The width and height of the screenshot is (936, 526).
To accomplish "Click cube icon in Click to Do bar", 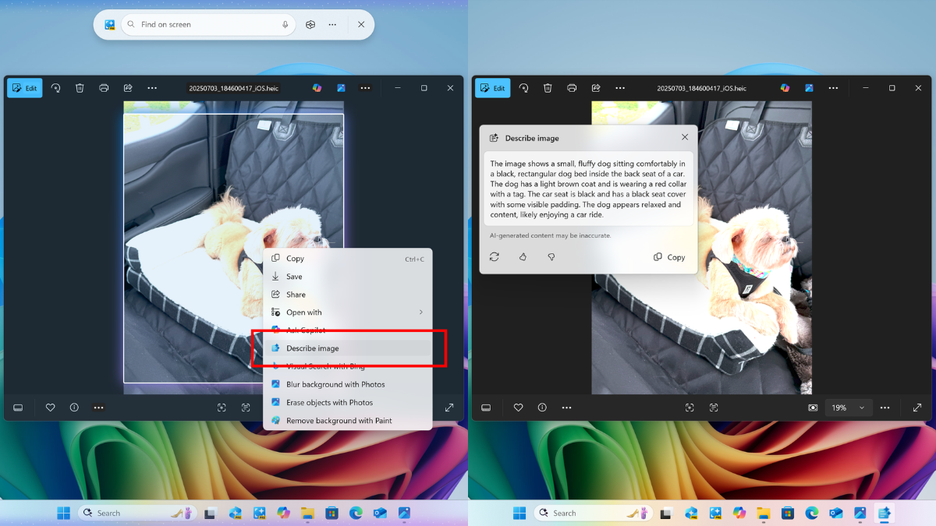I will [x=310, y=25].
